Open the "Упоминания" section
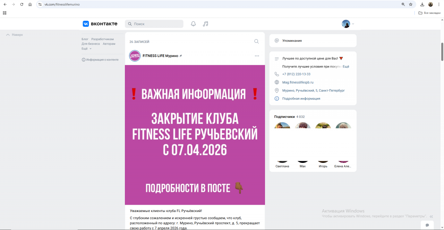This screenshot has height=230, width=444. point(292,40)
